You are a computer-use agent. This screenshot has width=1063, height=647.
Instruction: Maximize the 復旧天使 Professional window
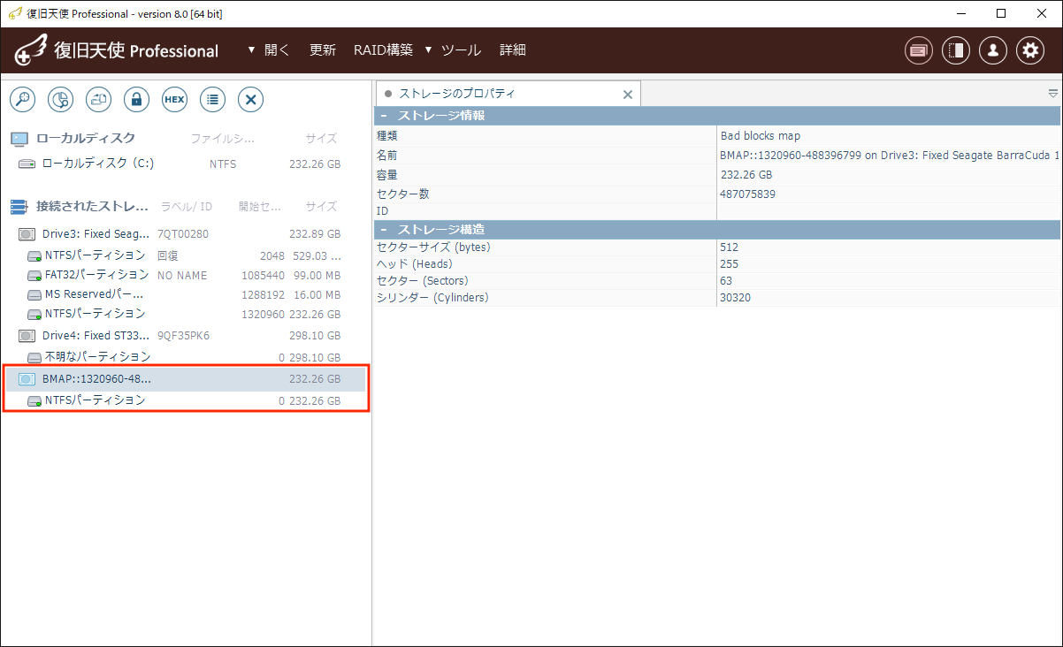click(1000, 13)
